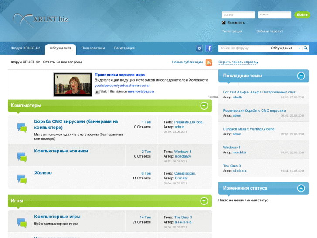
Task: Open the RSS feed icon
Action: [x=209, y=62]
